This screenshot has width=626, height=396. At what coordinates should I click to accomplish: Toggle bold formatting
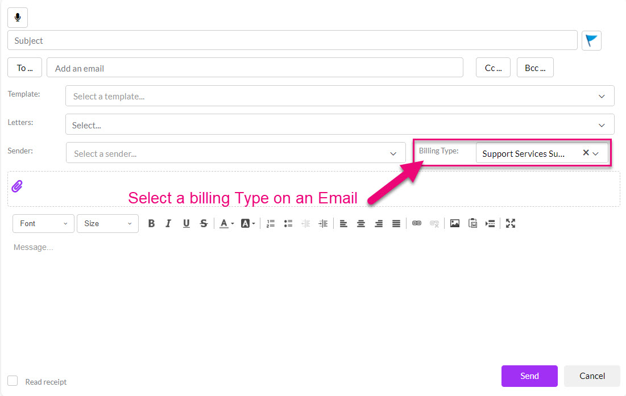[x=151, y=224]
